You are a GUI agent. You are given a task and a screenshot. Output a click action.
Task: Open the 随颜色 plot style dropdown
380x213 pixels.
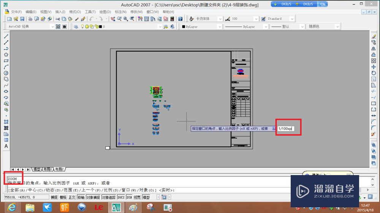coord(337,27)
